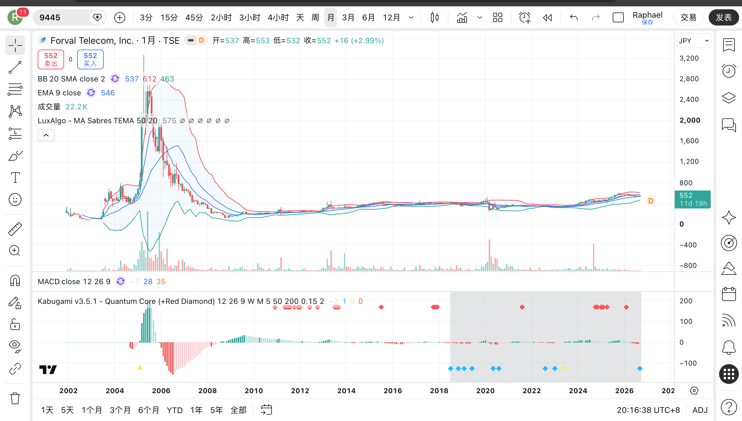This screenshot has height=421, width=742.
Task: Toggle hide all drawings eye icon
Action: click(x=15, y=346)
